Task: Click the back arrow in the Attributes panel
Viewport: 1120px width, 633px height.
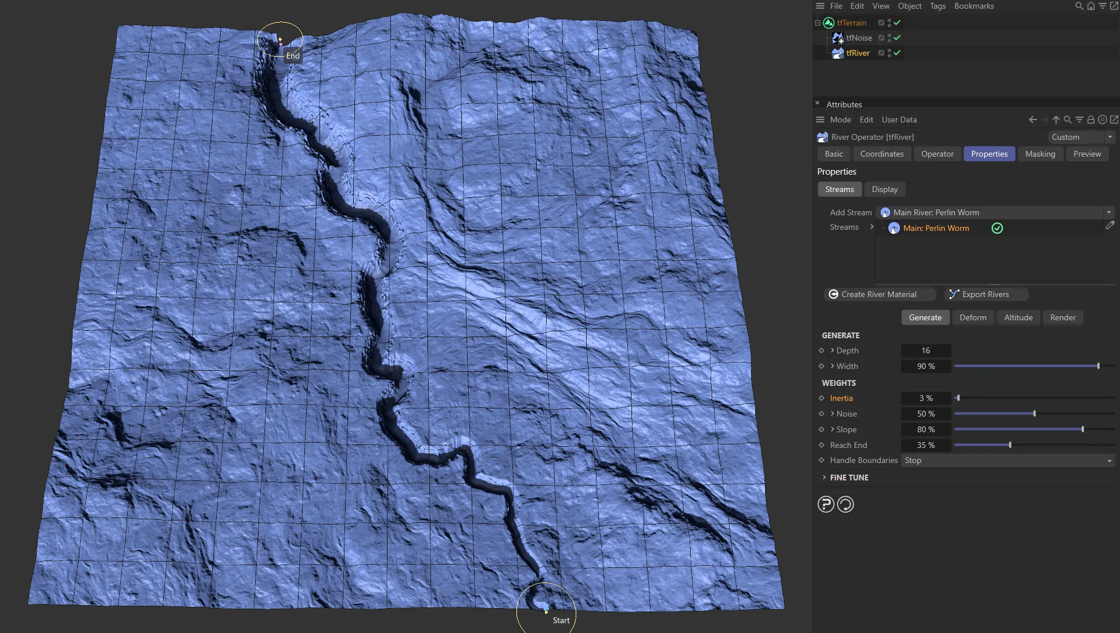Action: [1032, 120]
